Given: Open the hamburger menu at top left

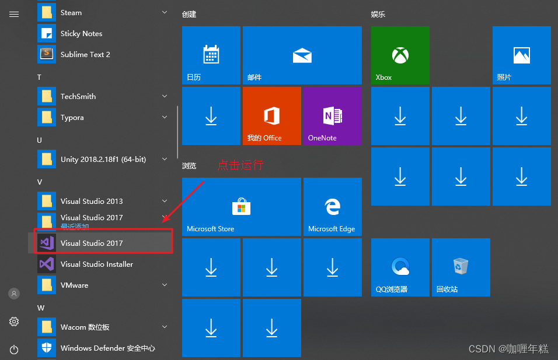Looking at the screenshot, I should [x=14, y=14].
